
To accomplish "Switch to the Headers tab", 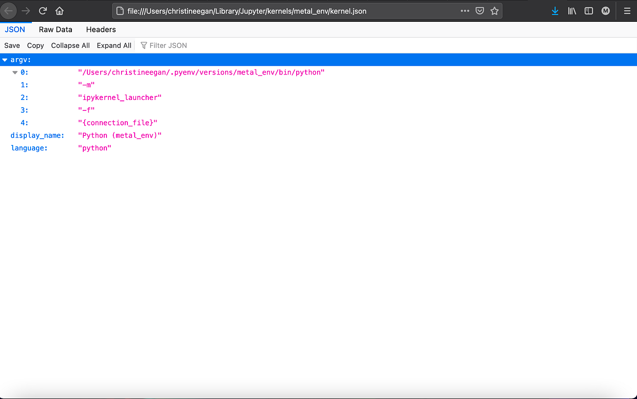I will point(101,30).
